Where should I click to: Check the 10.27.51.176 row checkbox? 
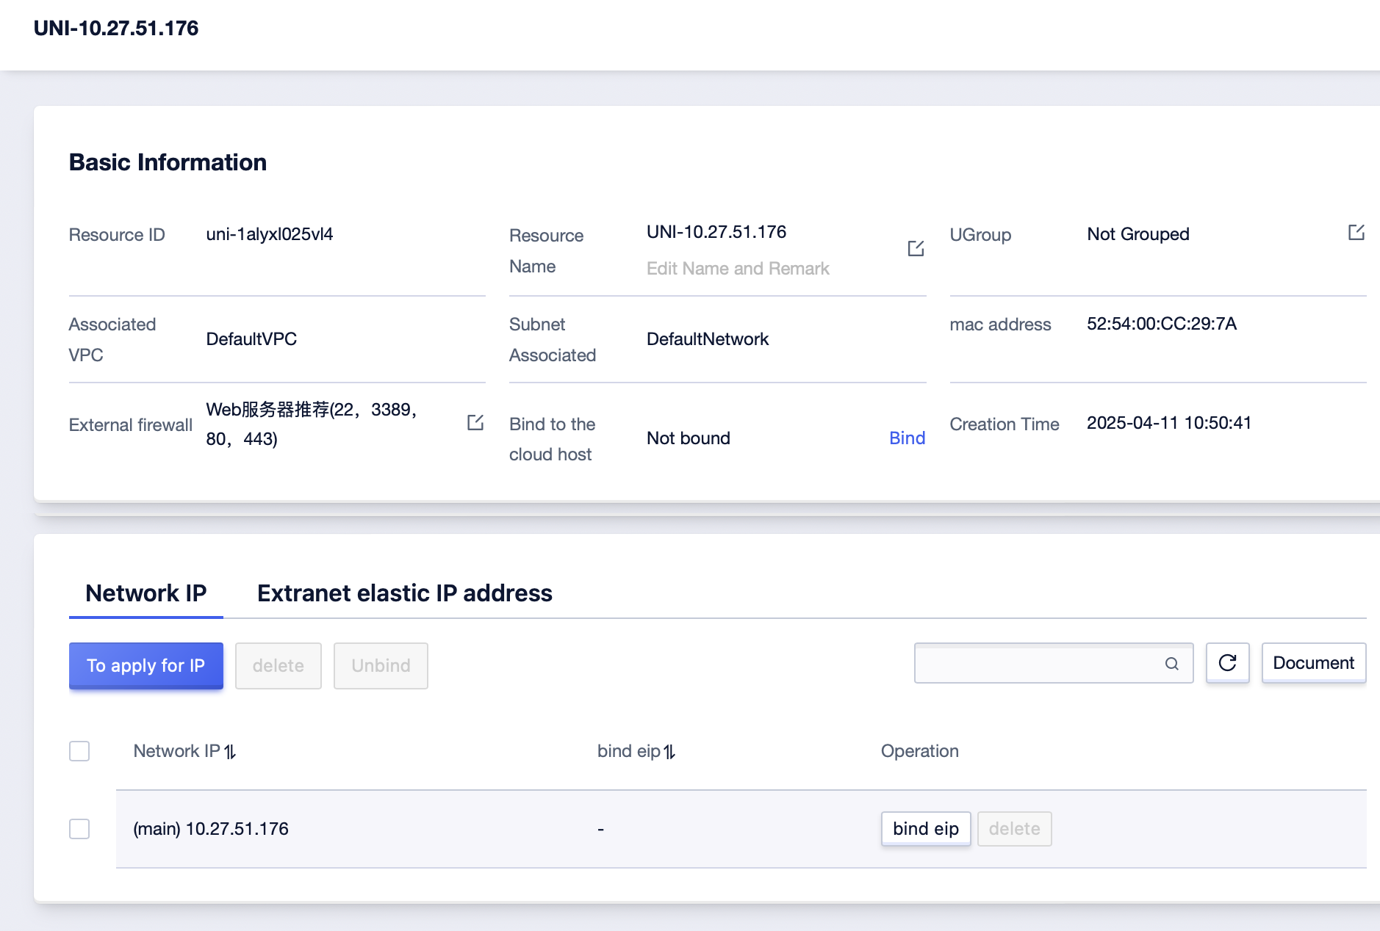click(79, 829)
